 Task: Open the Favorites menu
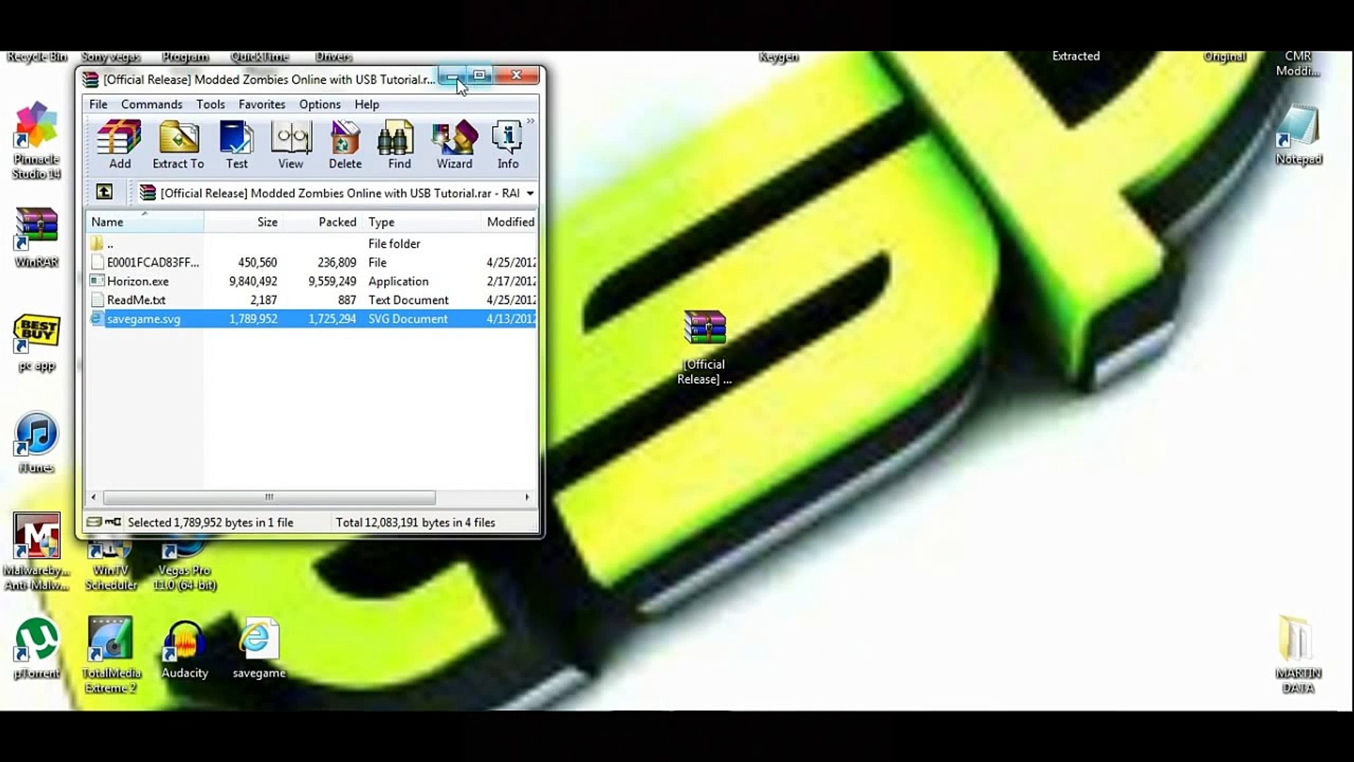click(x=262, y=104)
